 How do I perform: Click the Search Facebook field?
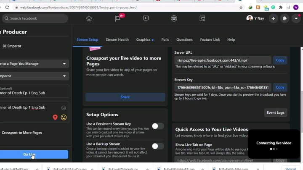35,18
